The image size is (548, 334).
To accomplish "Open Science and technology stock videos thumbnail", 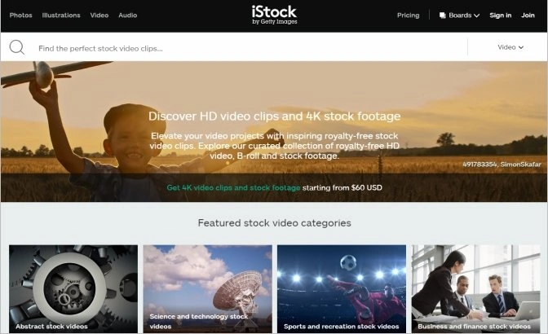I will click(x=208, y=288).
